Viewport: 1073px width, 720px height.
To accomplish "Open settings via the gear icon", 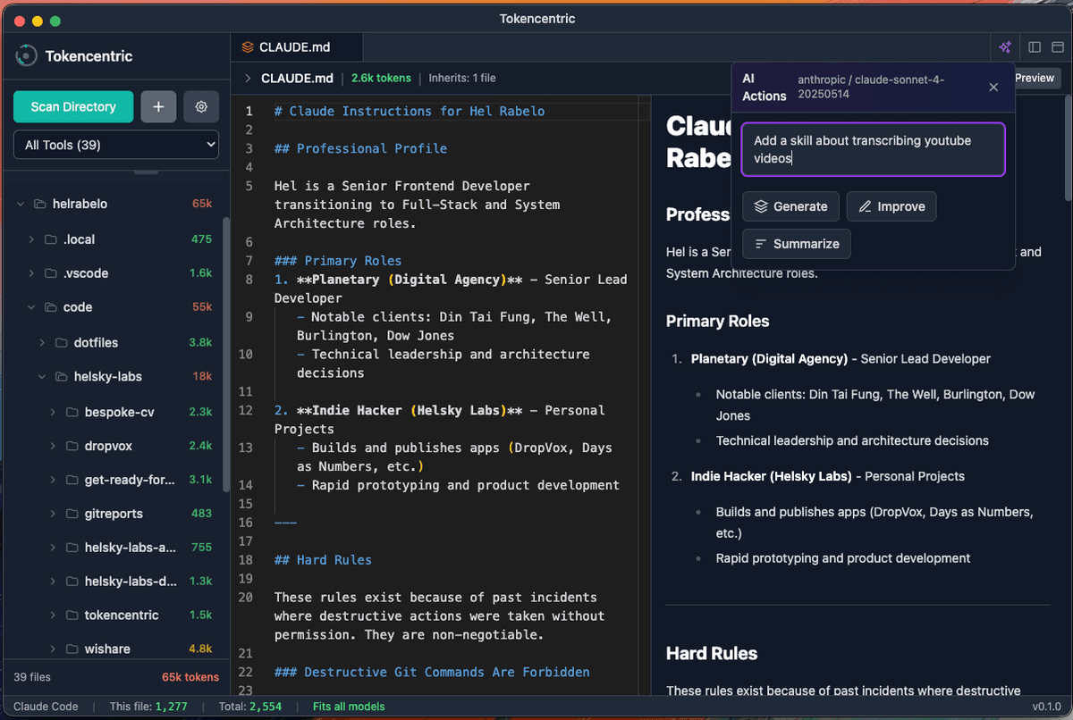I will [200, 106].
